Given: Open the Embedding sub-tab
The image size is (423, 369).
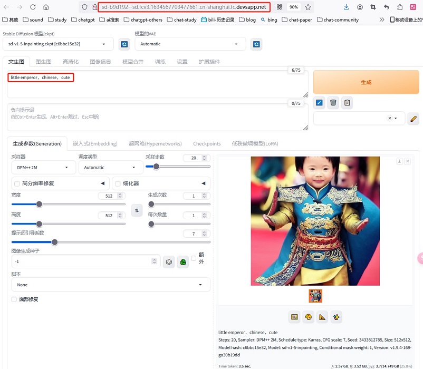Looking at the screenshot, I should coord(95,144).
